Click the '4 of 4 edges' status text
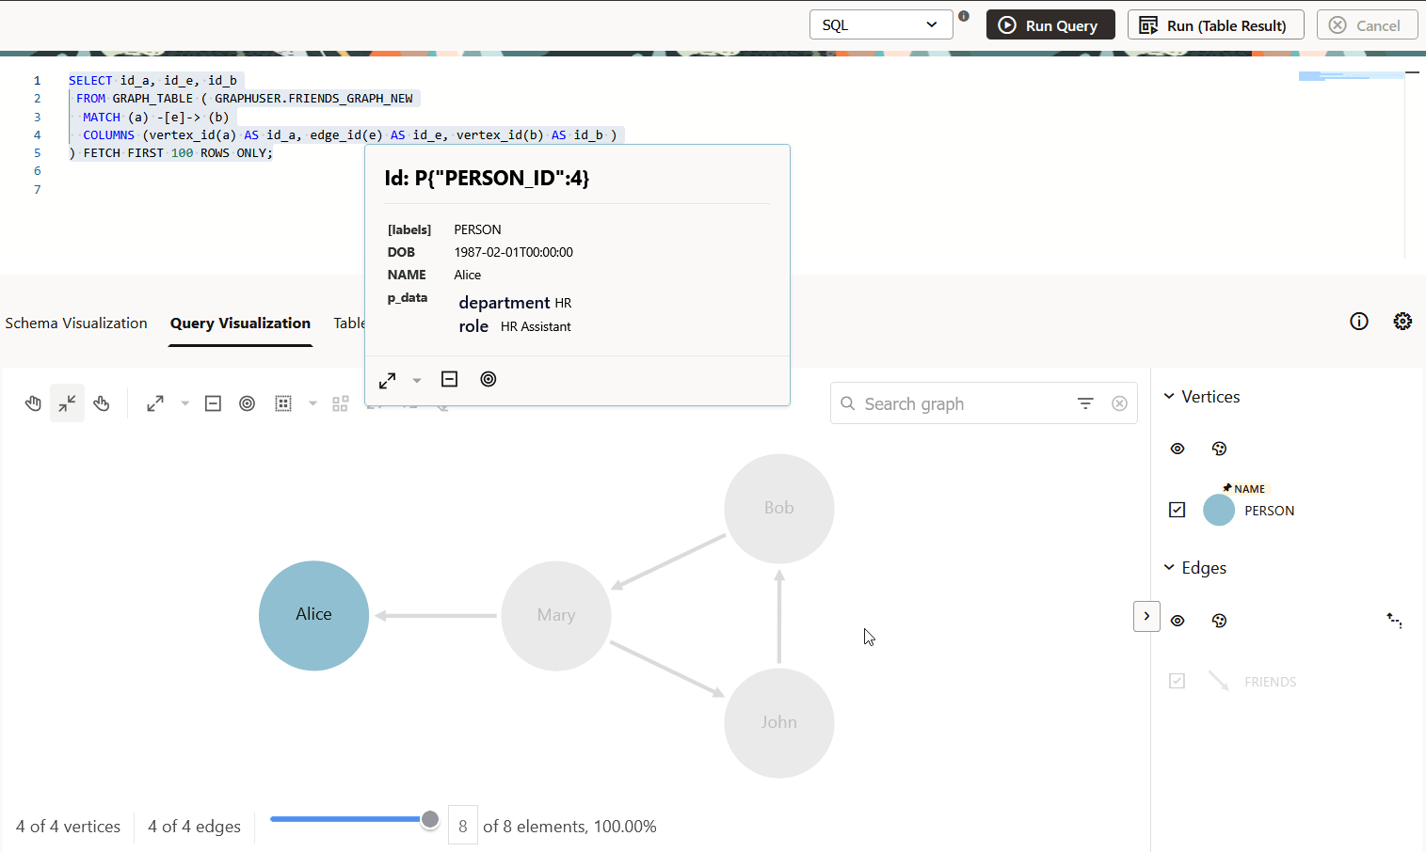The image size is (1426, 852). pyautogui.click(x=194, y=827)
